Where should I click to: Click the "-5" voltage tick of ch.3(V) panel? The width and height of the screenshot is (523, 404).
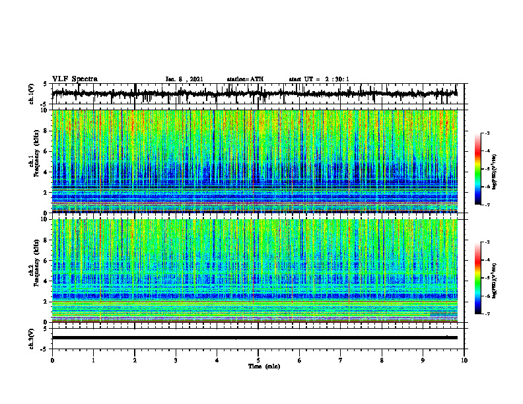click(x=44, y=349)
